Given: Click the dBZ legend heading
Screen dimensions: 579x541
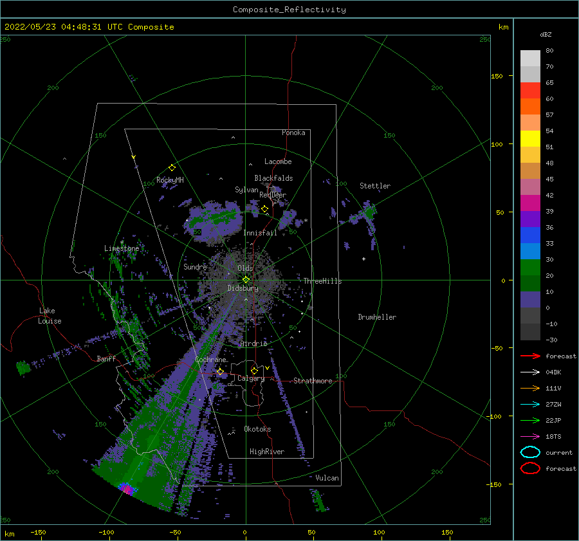Looking at the screenshot, I should 546,35.
